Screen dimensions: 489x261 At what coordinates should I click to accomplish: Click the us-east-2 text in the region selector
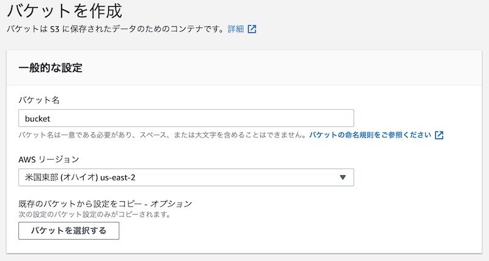(118, 177)
